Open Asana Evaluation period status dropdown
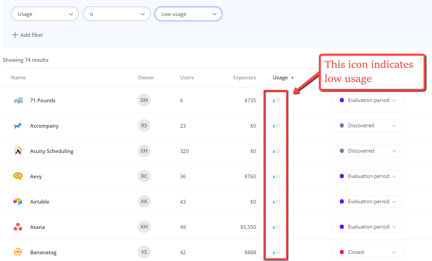 pos(368,227)
